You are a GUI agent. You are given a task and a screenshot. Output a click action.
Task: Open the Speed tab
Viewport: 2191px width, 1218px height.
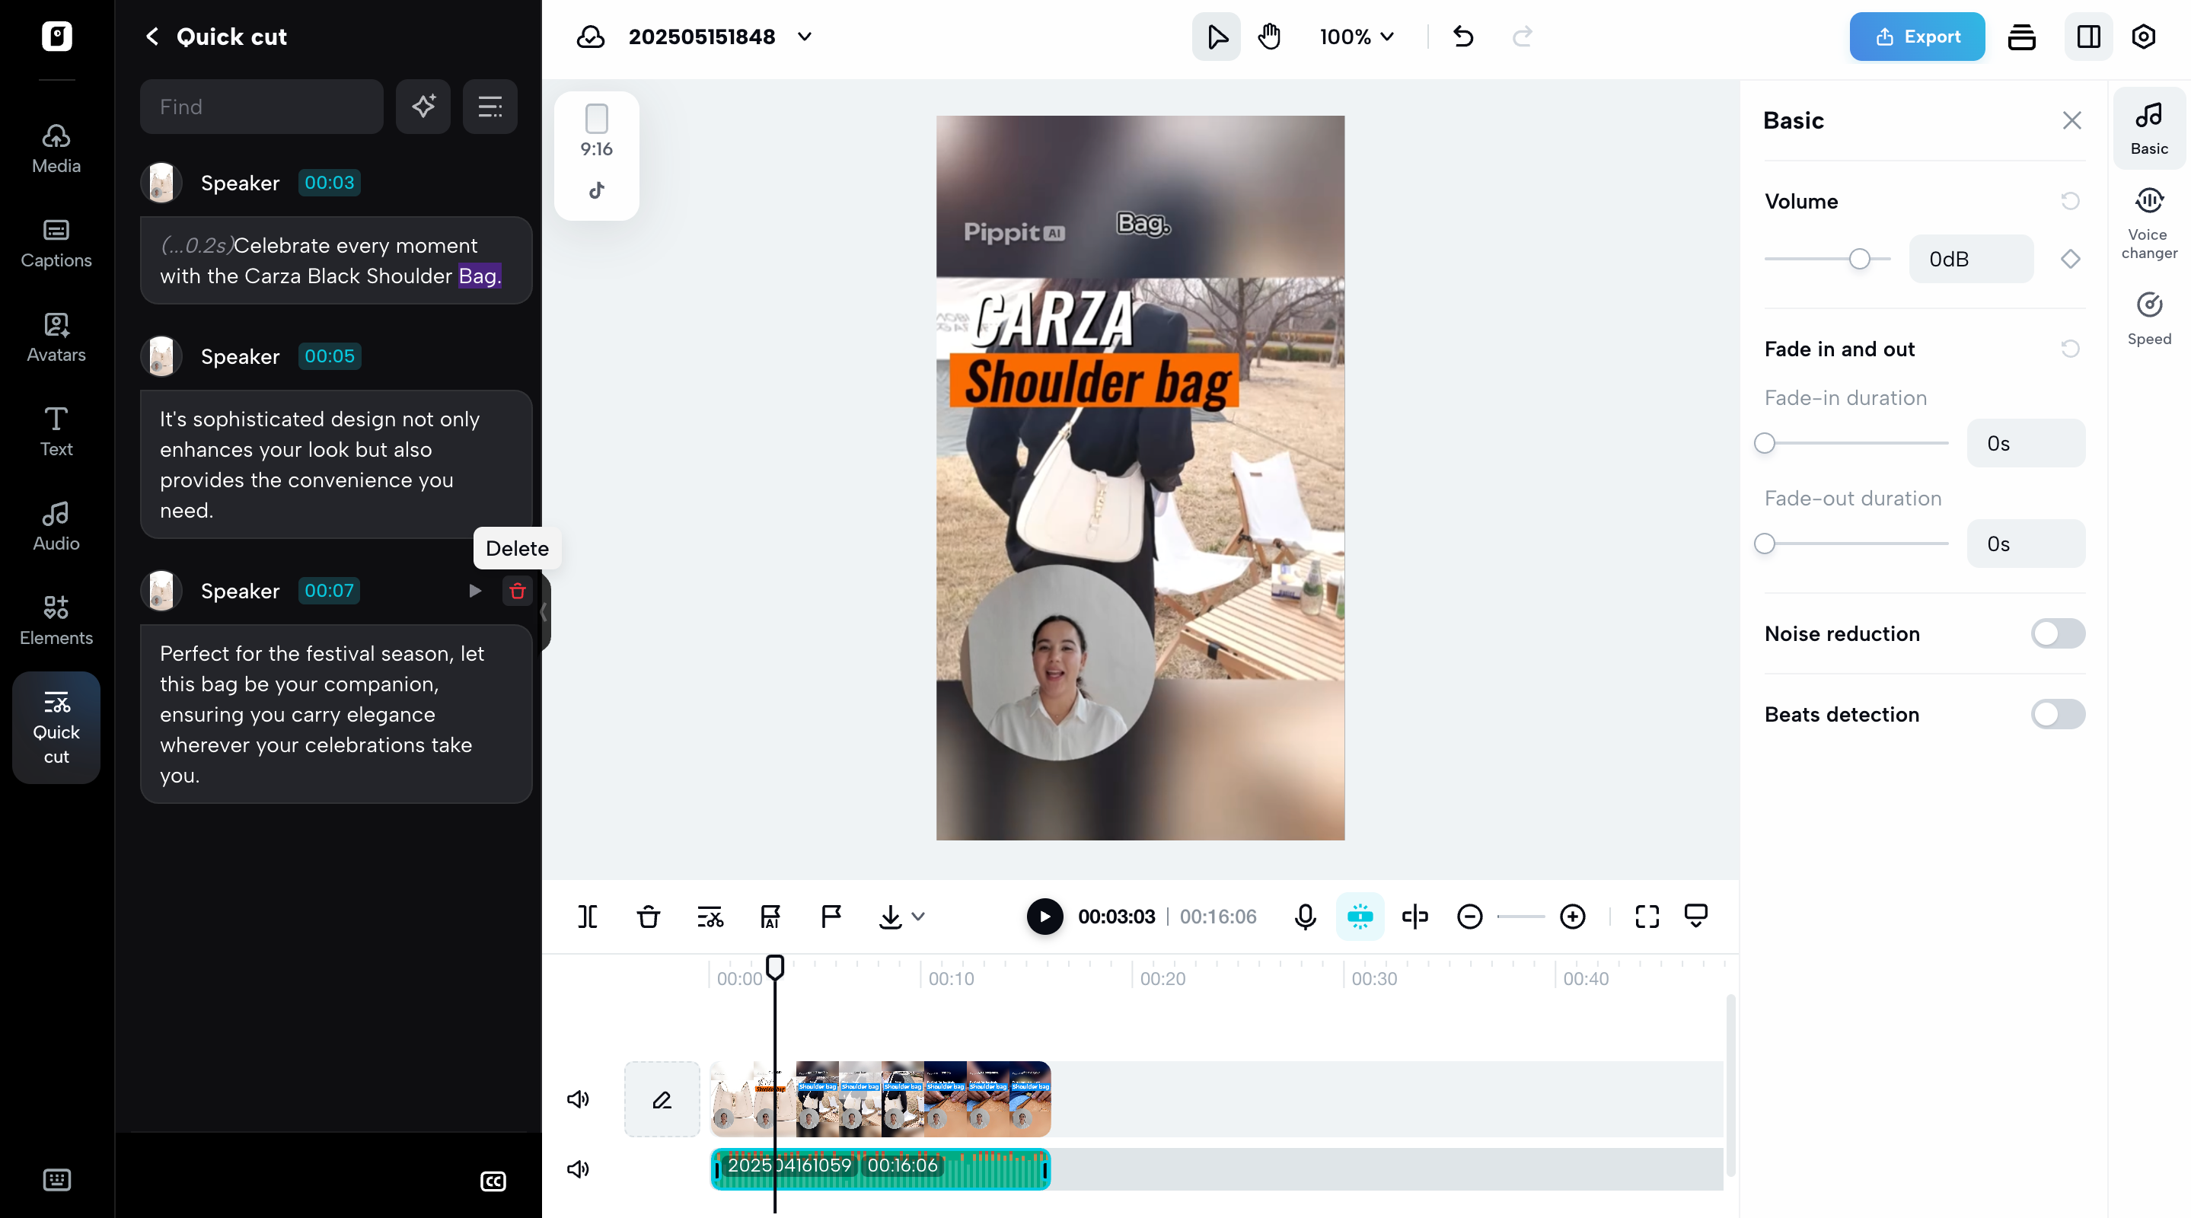click(2149, 318)
